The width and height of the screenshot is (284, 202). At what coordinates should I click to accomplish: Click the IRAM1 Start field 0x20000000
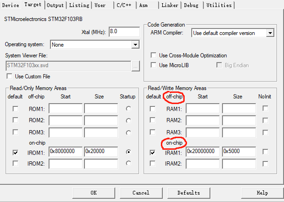203,152
